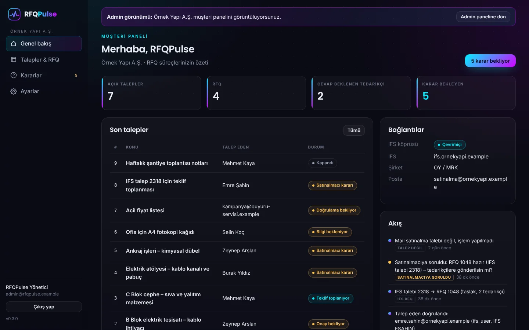
Task: Click the satinalma@ornekyapi.example mail address
Action: (470, 183)
